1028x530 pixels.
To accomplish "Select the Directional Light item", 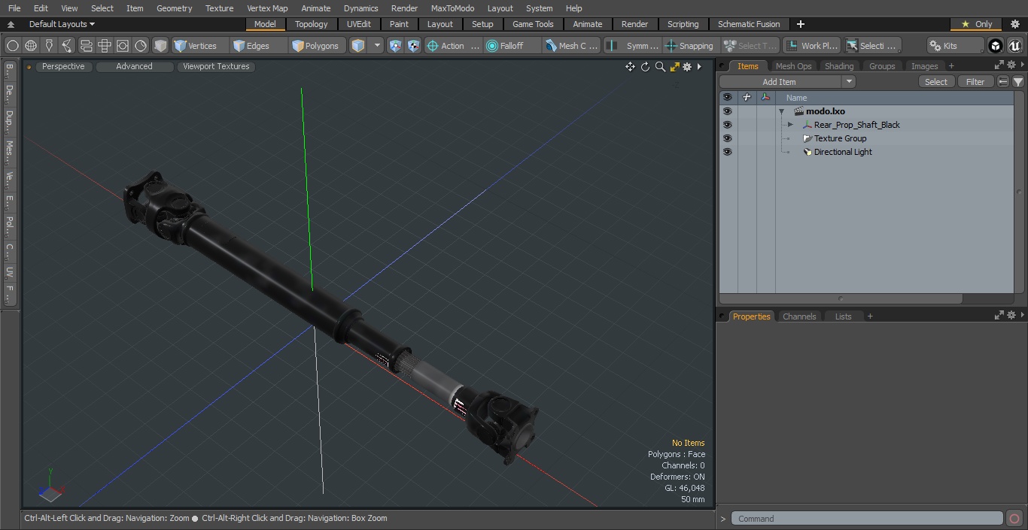I will pos(843,152).
